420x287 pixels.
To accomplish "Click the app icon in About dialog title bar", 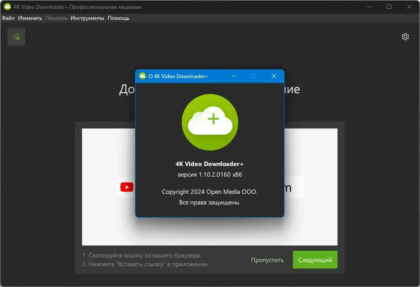I will (142, 76).
